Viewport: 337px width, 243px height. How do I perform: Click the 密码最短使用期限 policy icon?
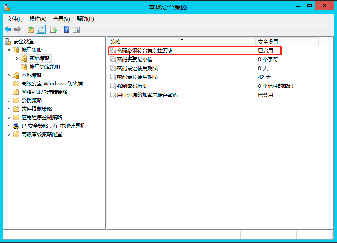tap(113, 68)
